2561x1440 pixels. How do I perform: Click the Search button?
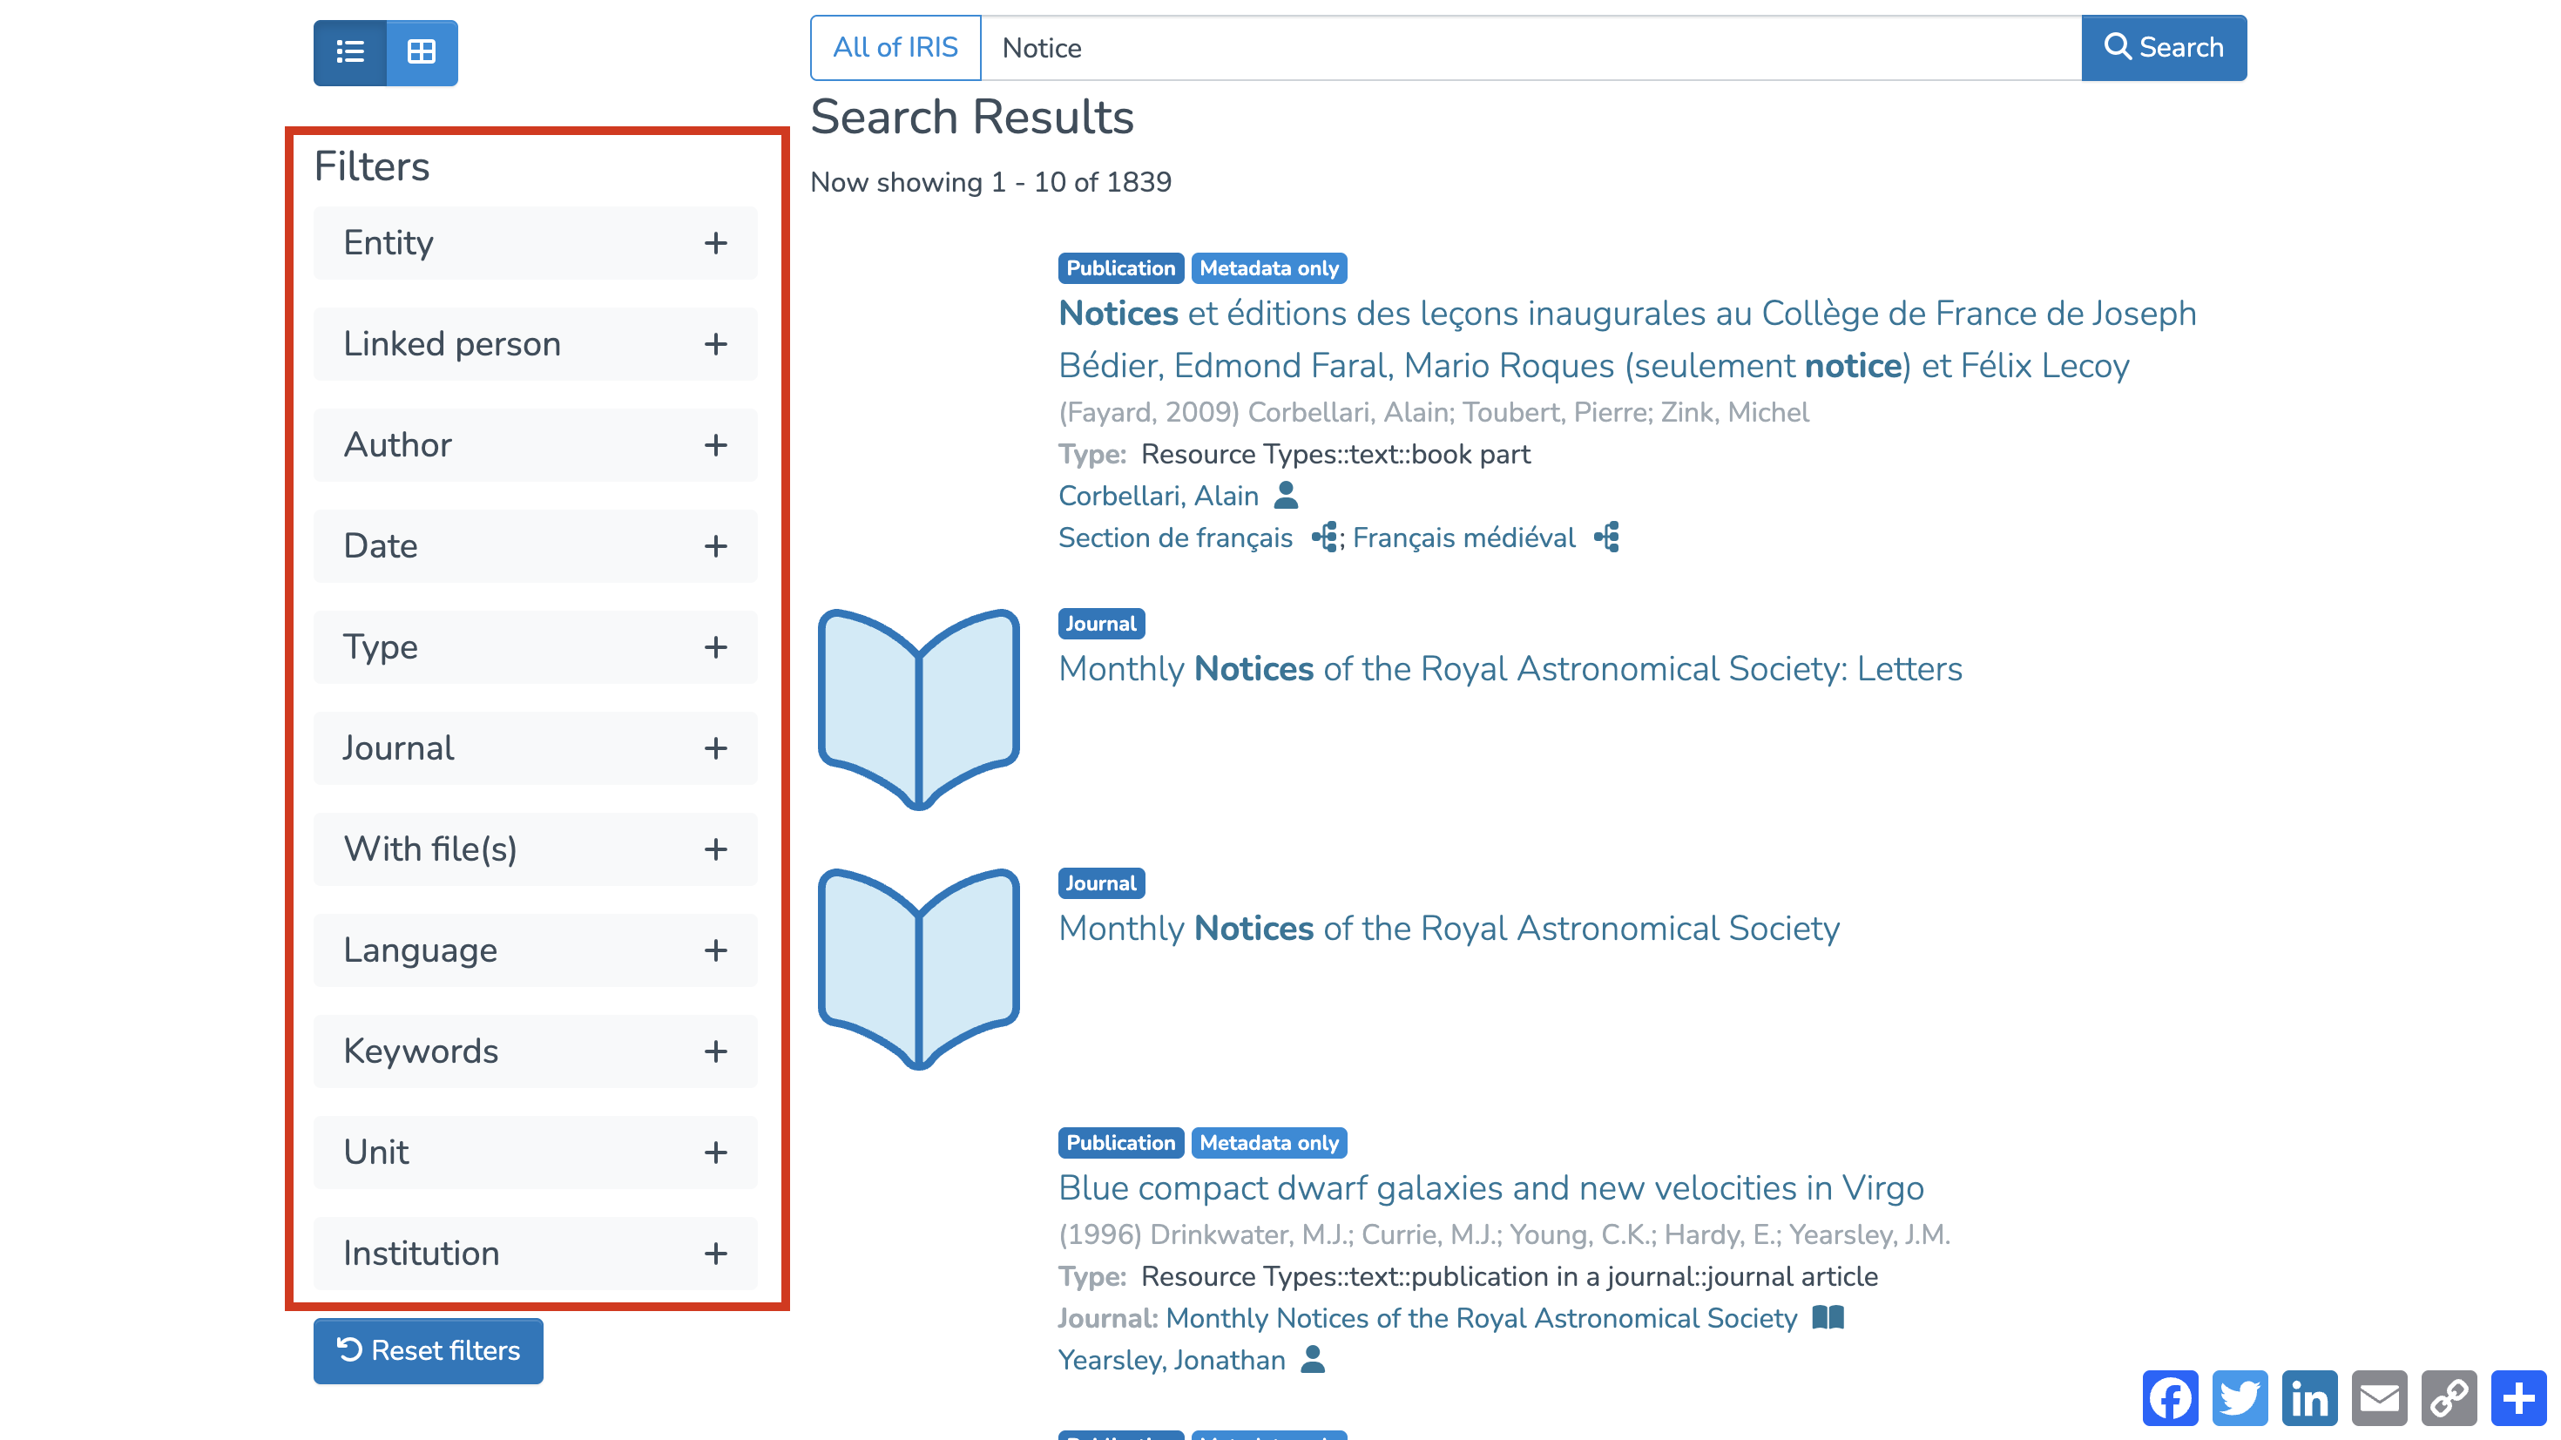(2163, 48)
